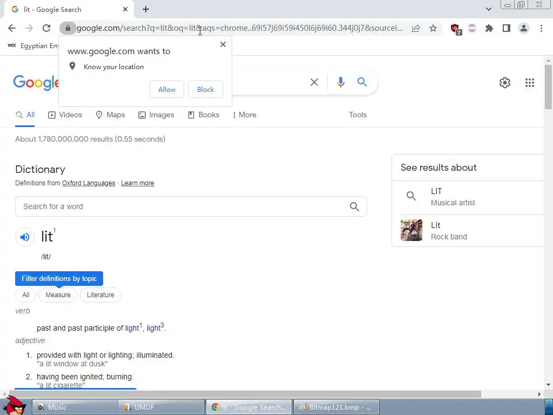Clear the Google search box
Viewport: 553px width, 415px height.
point(314,82)
